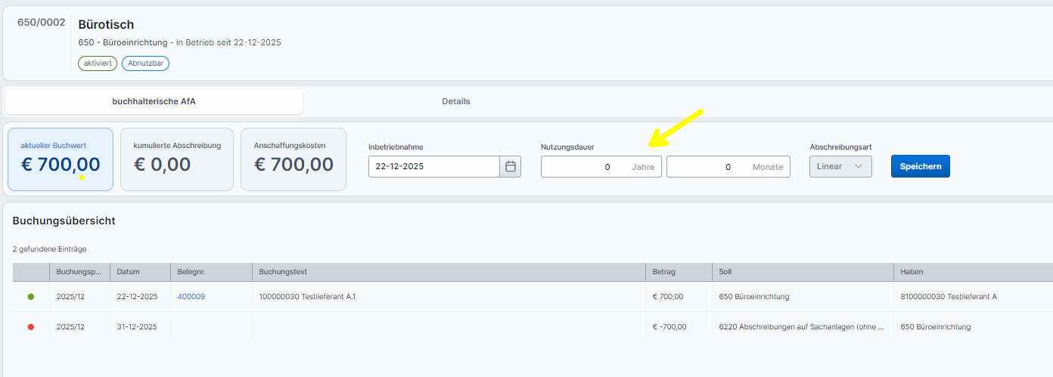Select the kumulierte Abschreibung card
The width and height of the screenshot is (1053, 377).
177,159
